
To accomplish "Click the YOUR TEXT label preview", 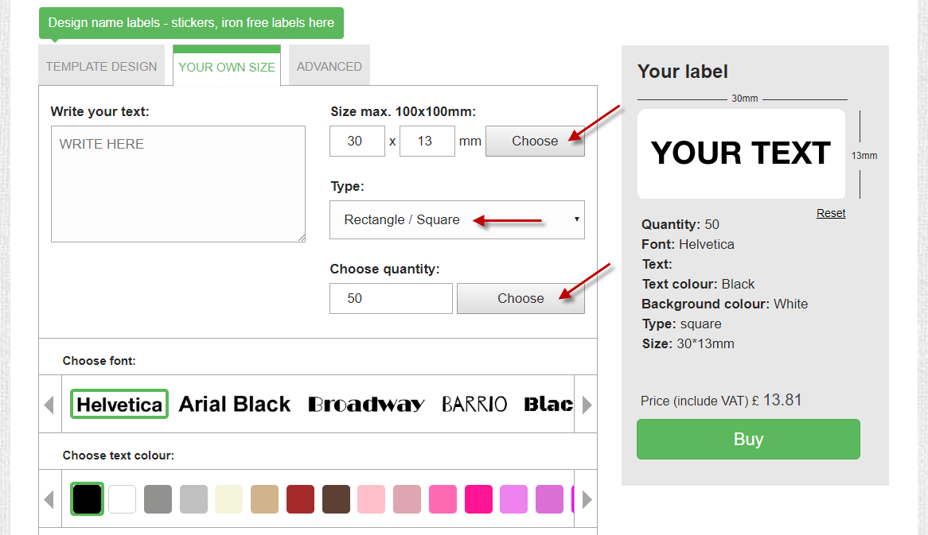I will (741, 153).
